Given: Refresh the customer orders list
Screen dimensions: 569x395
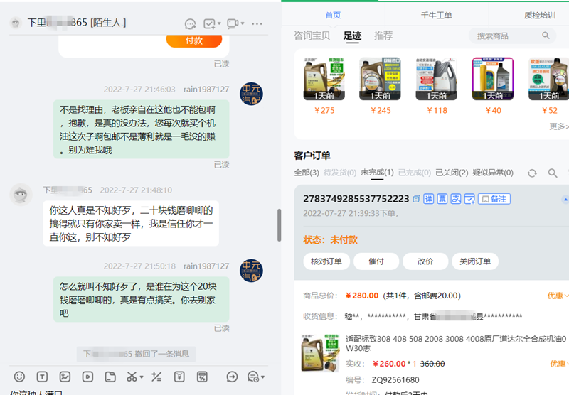Looking at the screenshot, I should pos(532,173).
